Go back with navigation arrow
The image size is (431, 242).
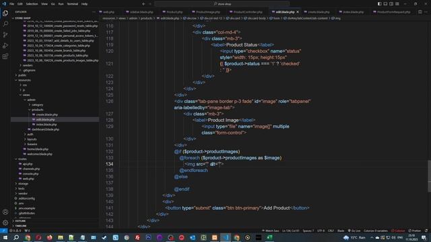pos(143,4)
